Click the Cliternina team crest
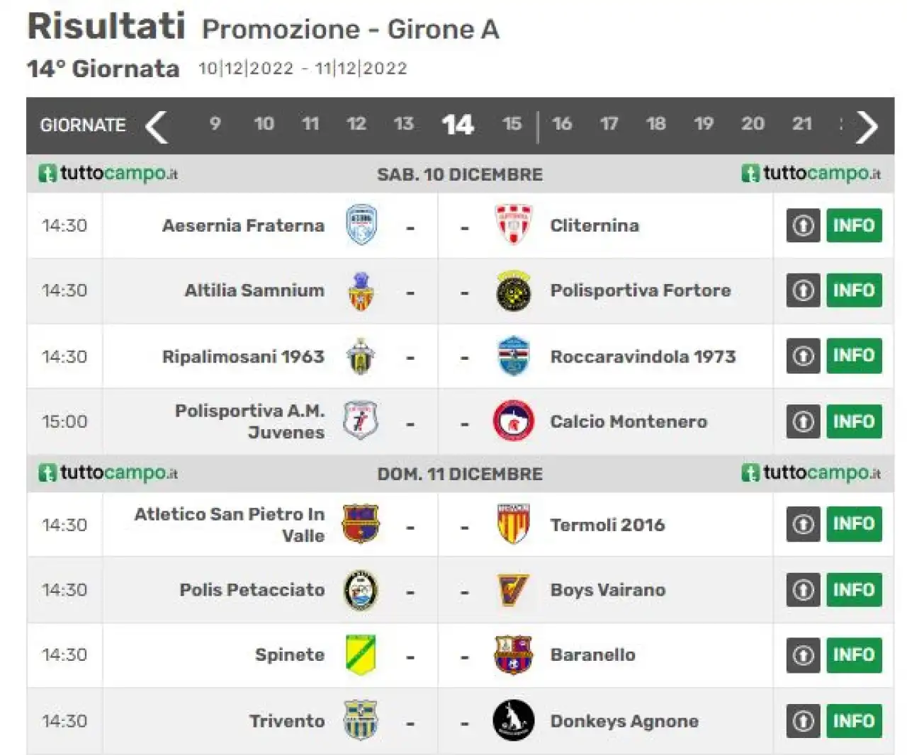This screenshot has width=907, height=755. click(x=513, y=225)
